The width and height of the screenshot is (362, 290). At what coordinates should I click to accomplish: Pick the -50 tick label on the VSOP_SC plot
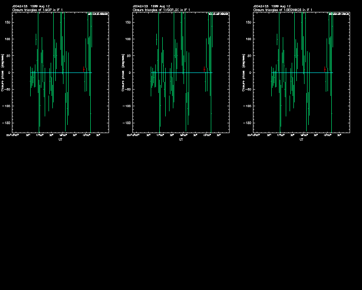128,89
